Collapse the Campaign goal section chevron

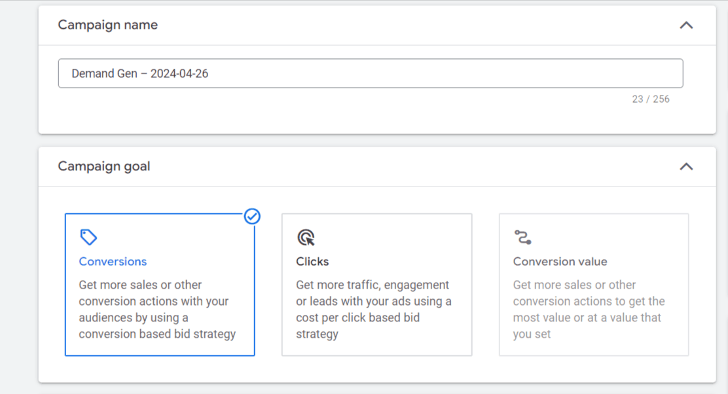[x=686, y=166]
